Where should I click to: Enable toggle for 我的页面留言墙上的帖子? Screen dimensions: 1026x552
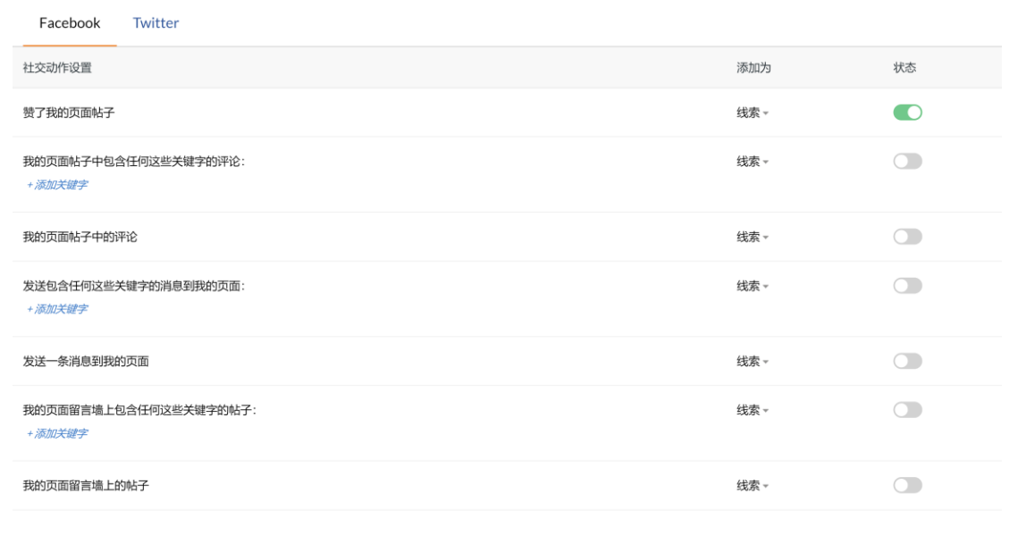coord(907,485)
